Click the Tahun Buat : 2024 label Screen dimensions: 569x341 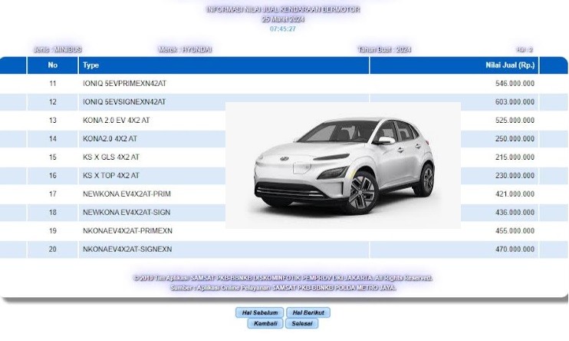(x=384, y=49)
